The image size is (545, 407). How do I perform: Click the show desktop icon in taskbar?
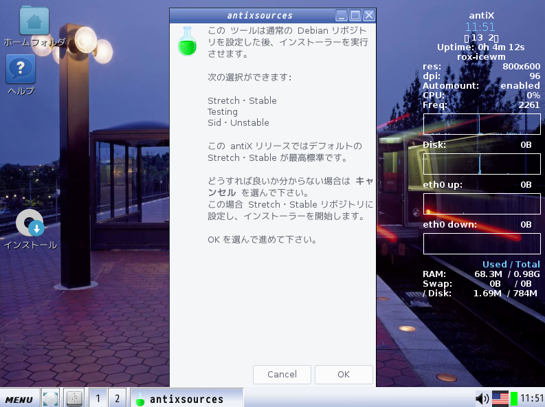[51, 398]
